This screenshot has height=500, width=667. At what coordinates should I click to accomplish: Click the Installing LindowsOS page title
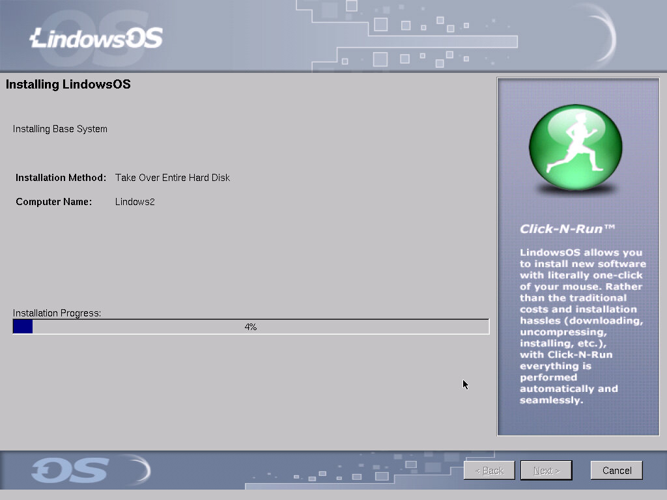tap(68, 85)
